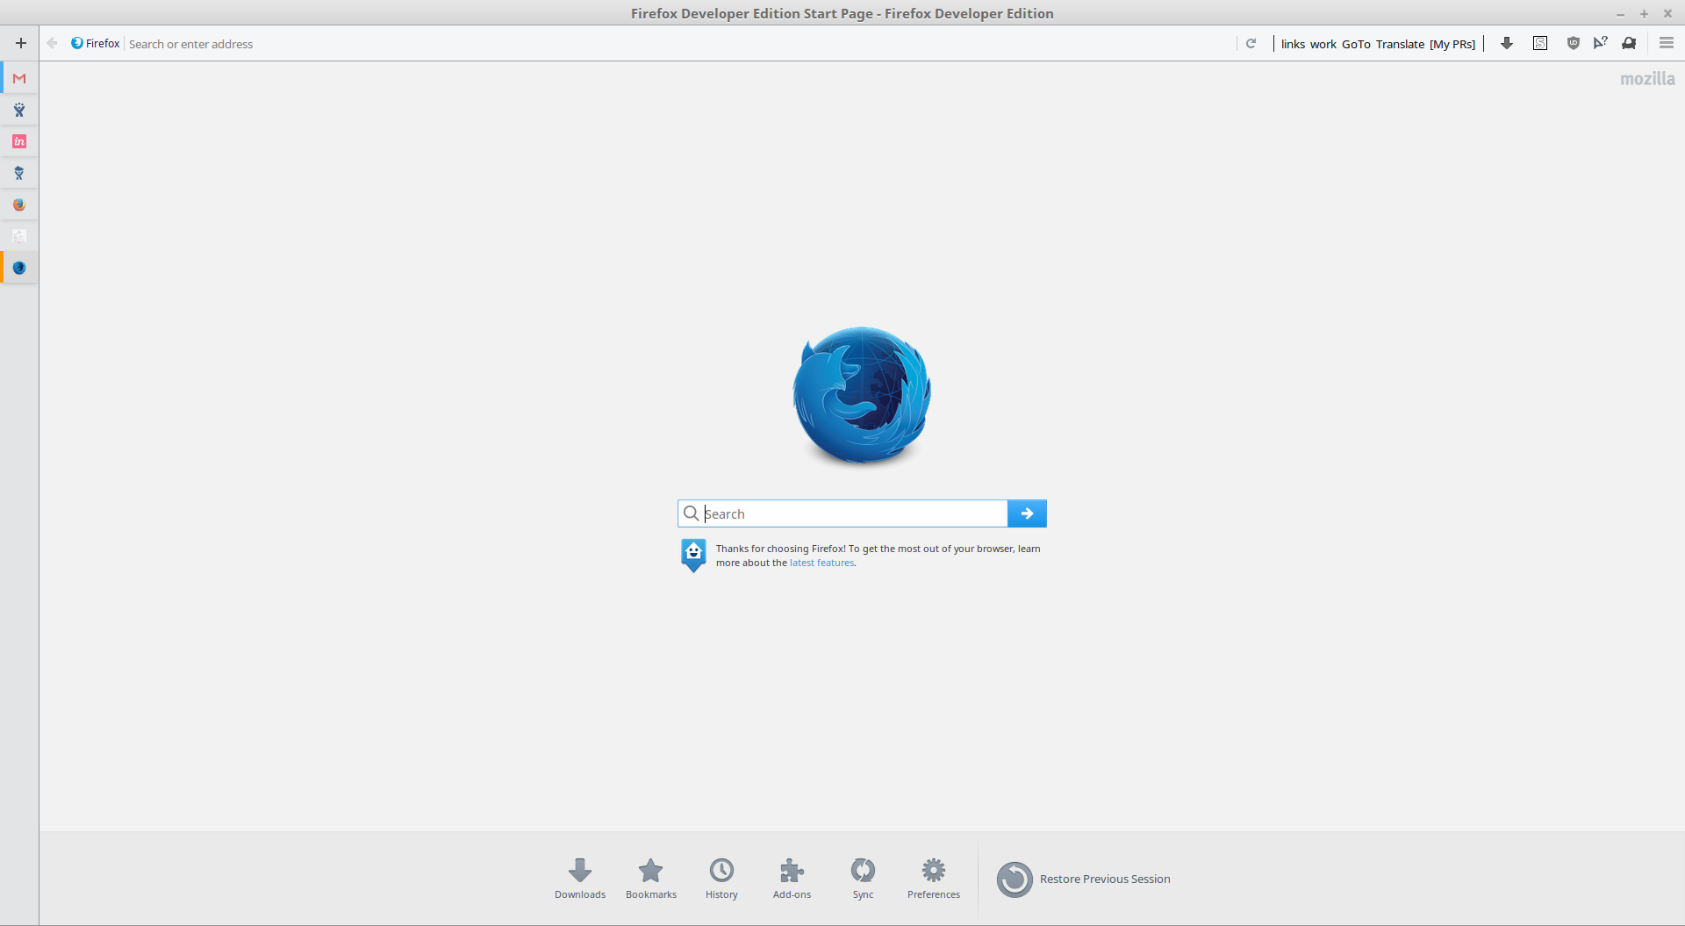This screenshot has height=926, width=1685.
Task: Switch to the first Jira-figure vertical tab
Action: point(19,110)
